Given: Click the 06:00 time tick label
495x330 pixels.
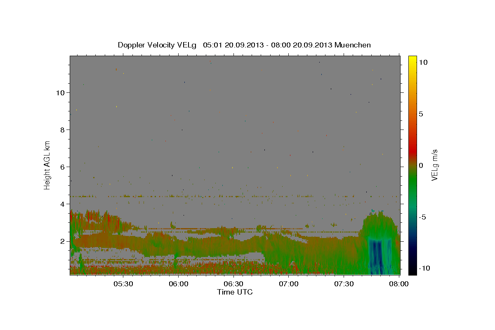Looking at the screenshot, I should pos(178,284).
